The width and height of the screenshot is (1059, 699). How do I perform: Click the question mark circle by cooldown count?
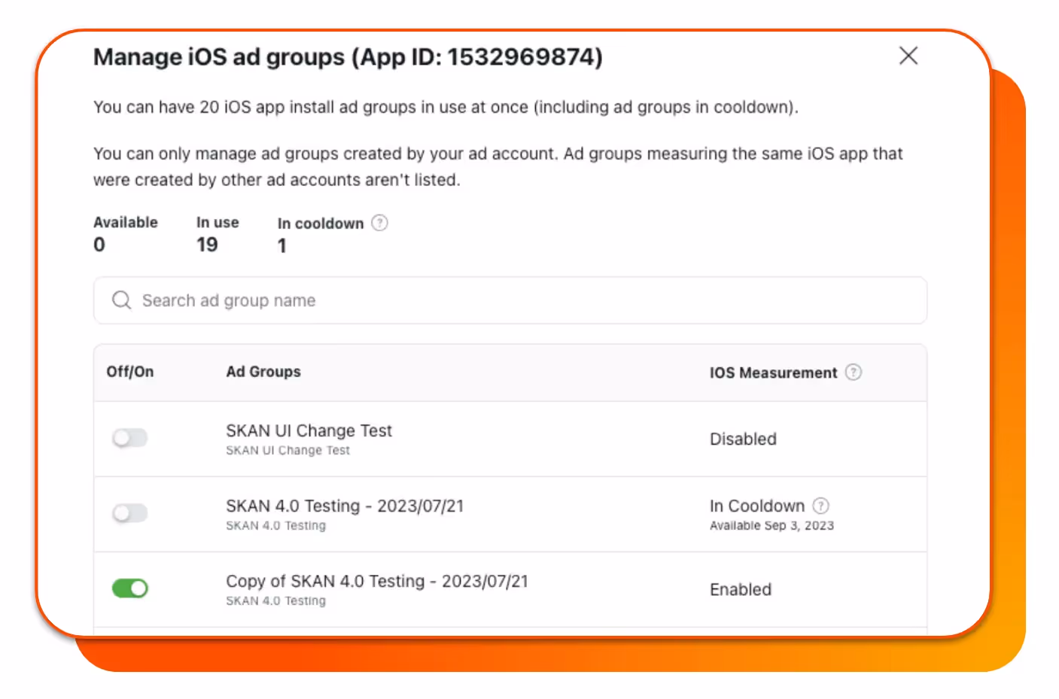click(x=379, y=223)
